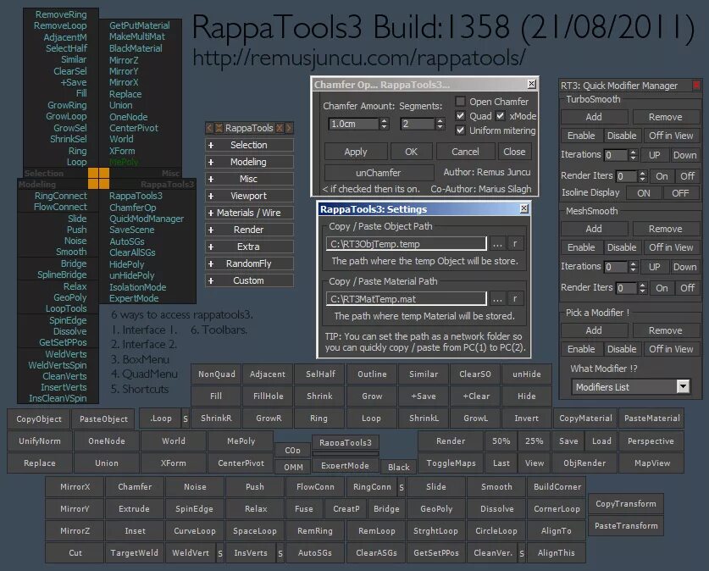Screen dimensions: 709x571
Task: Open the Modifiers List dropdown
Action: click(683, 386)
